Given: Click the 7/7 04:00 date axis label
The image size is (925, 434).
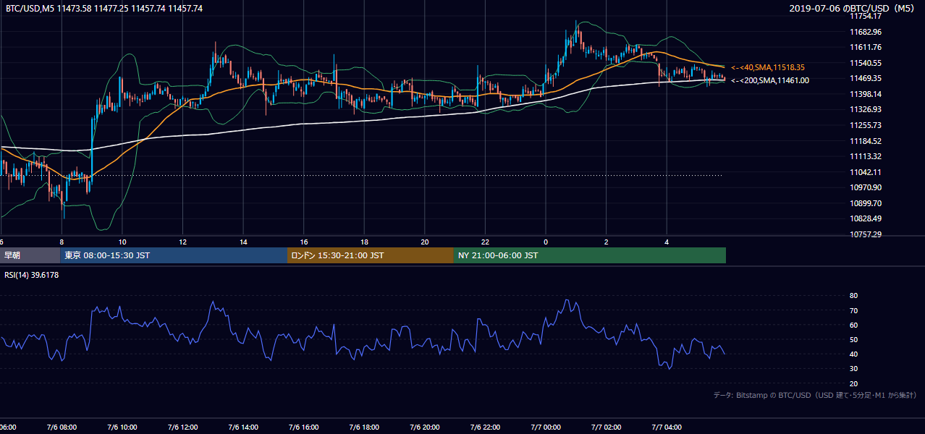Looking at the screenshot, I should [667, 427].
